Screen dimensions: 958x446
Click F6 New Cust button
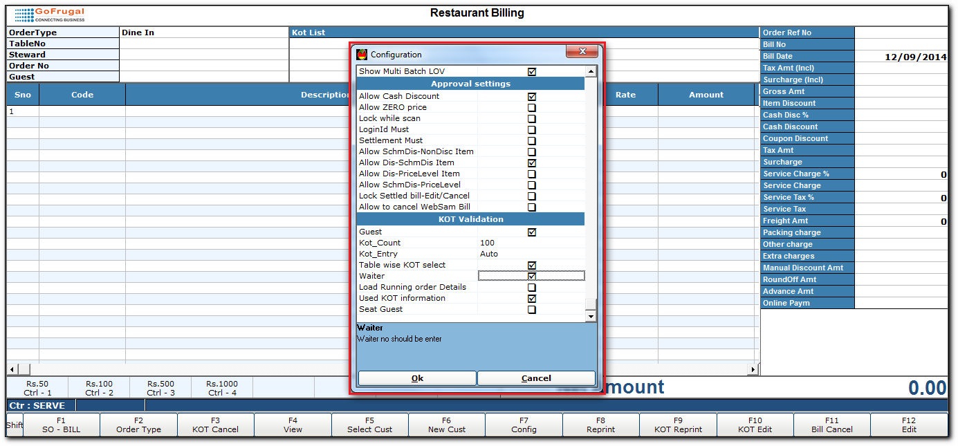[447, 425]
